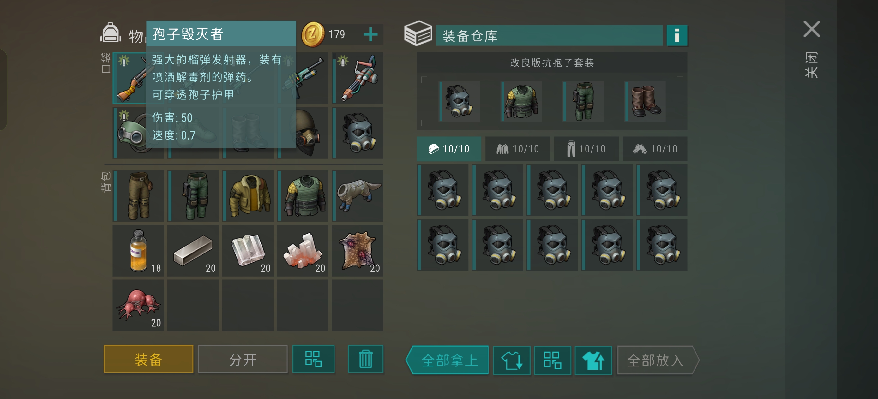Click the 全部拿上 take all button
The image size is (878, 399).
(x=447, y=360)
